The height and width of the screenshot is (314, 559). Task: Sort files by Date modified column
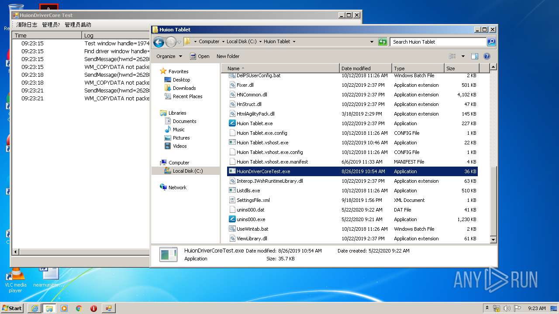[366, 68]
